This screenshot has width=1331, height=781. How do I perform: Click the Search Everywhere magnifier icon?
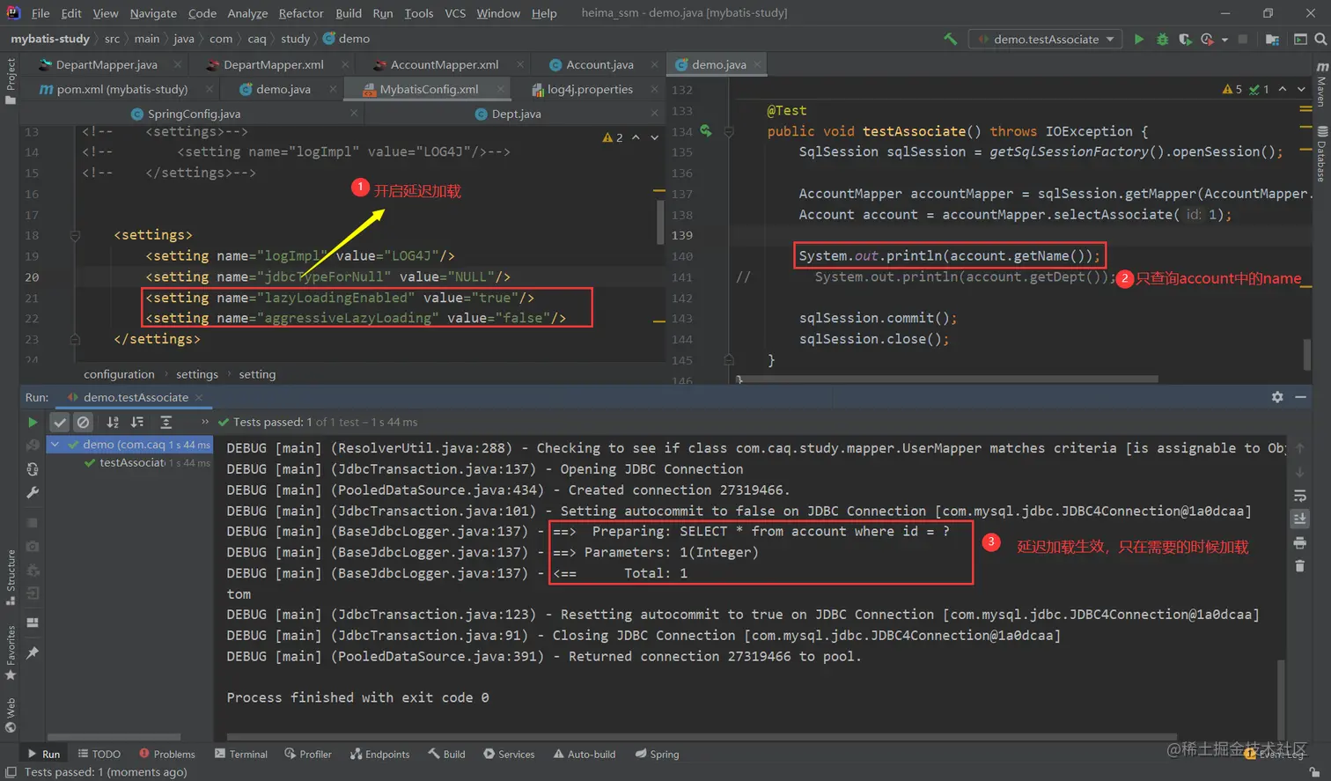[1320, 39]
